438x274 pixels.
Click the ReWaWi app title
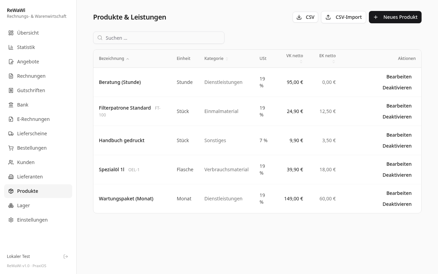pyautogui.click(x=16, y=10)
